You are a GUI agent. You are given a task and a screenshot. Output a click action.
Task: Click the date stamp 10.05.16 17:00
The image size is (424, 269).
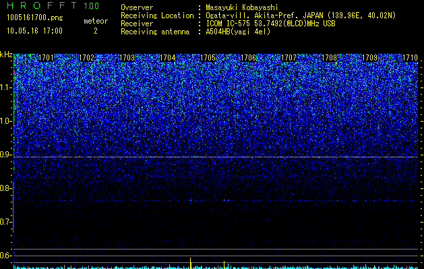point(34,31)
